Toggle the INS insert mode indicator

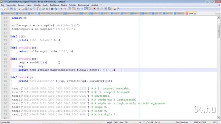tap(214, 122)
